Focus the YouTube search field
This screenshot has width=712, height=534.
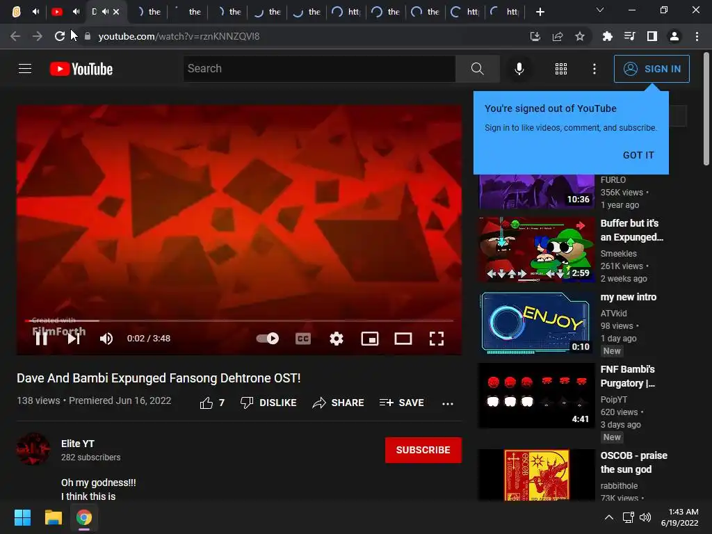(319, 69)
